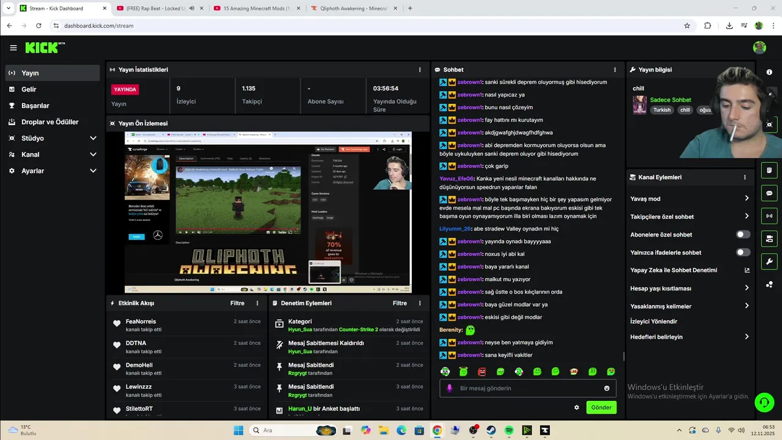Image resolution: width=782 pixels, height=440 pixels.
Task: Go to Yayın in sidebar
Action: [x=53, y=73]
